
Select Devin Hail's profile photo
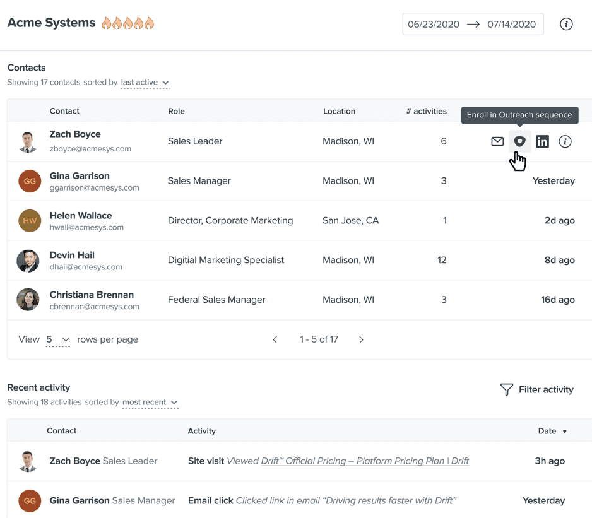(28, 261)
